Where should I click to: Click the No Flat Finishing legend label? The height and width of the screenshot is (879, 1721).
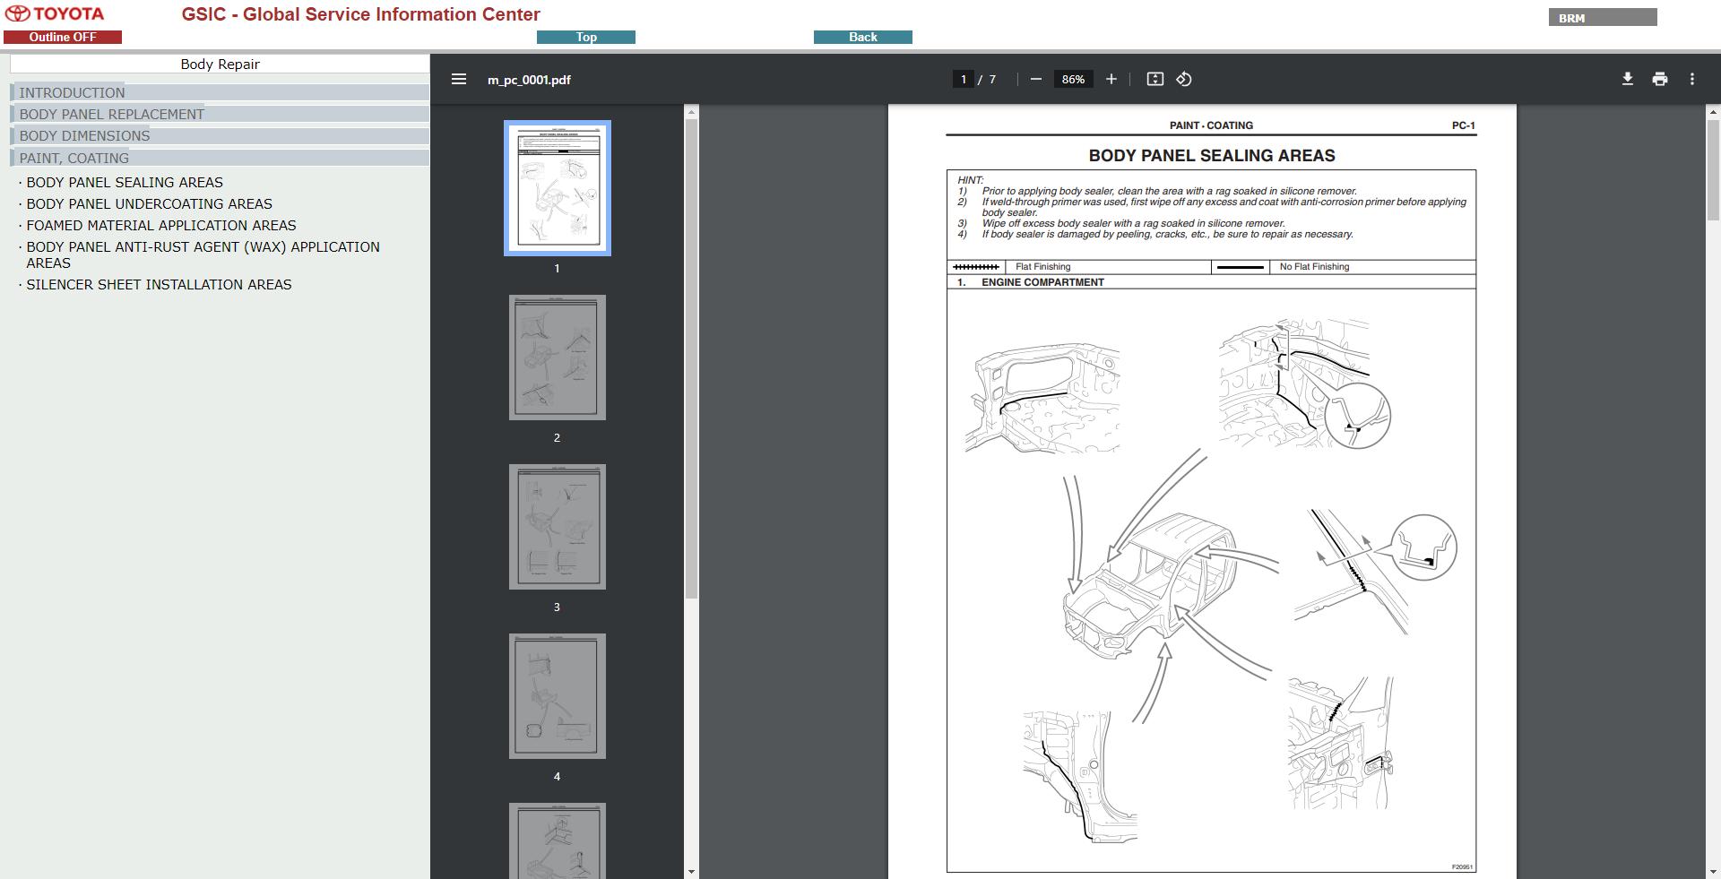[1314, 267]
